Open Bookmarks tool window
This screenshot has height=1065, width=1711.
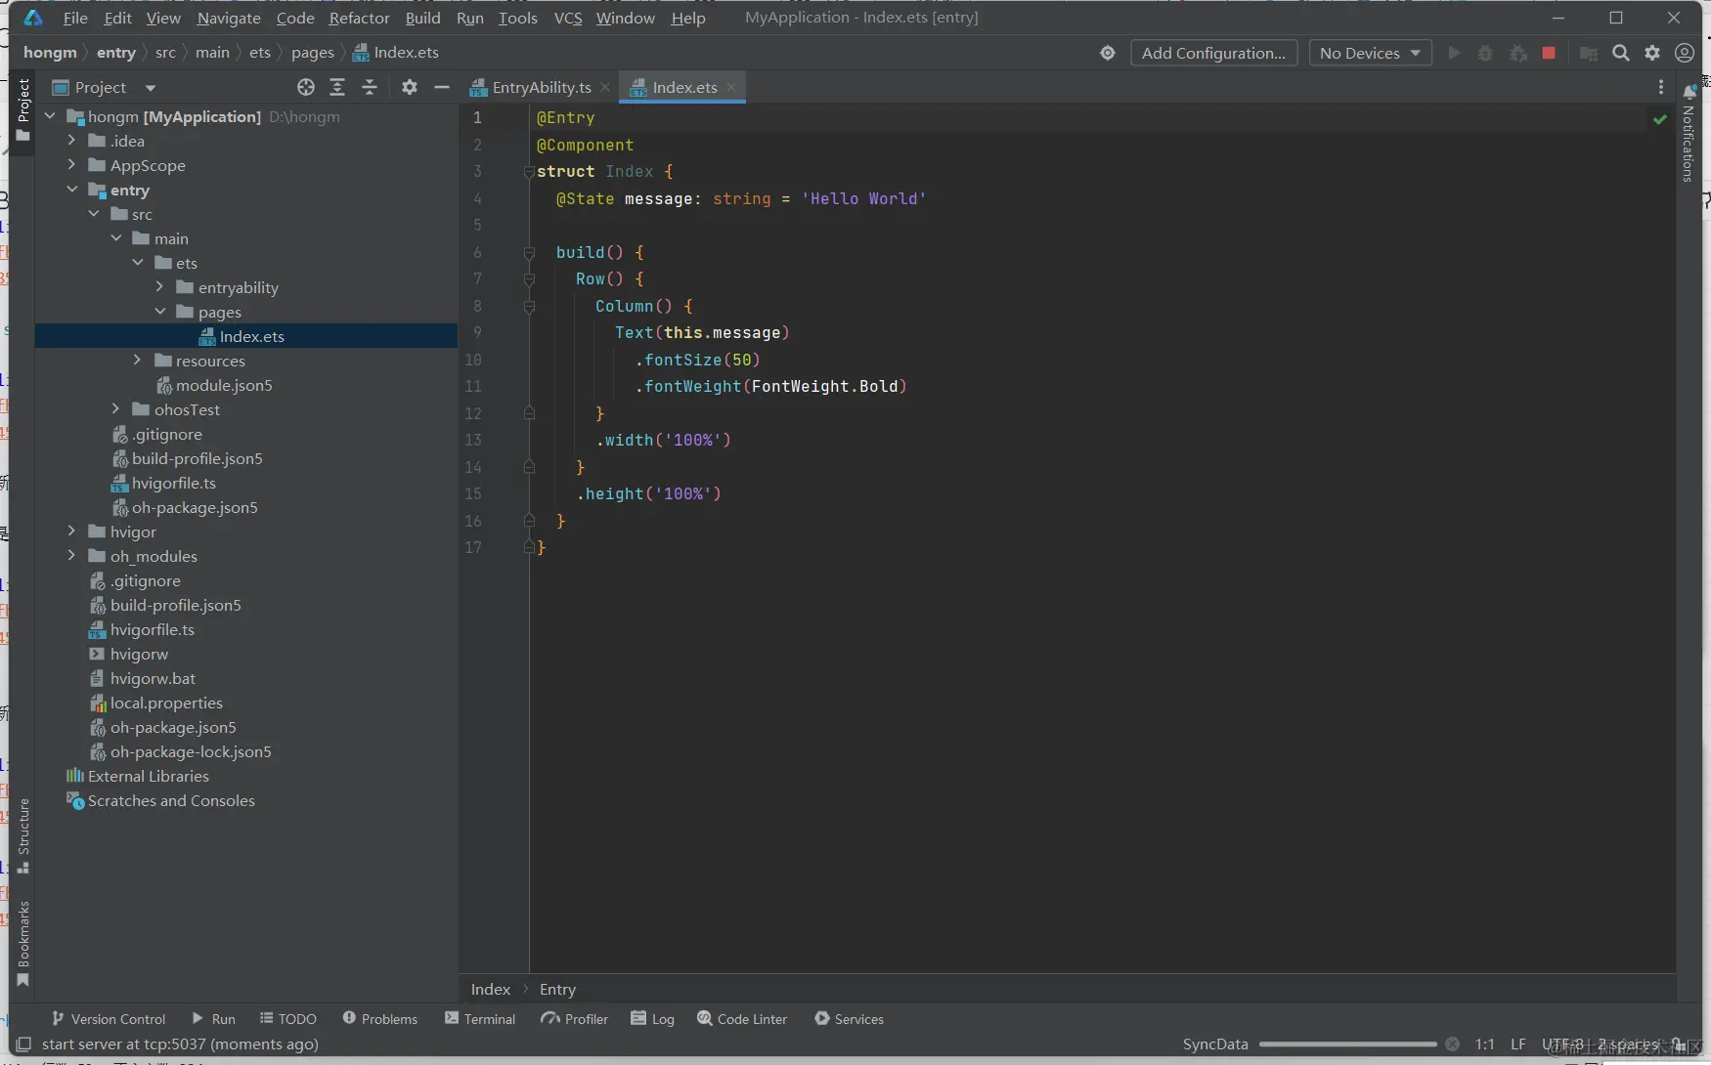[23, 944]
